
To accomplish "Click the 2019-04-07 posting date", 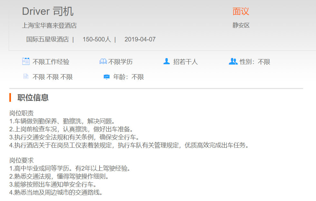I will (140, 39).
